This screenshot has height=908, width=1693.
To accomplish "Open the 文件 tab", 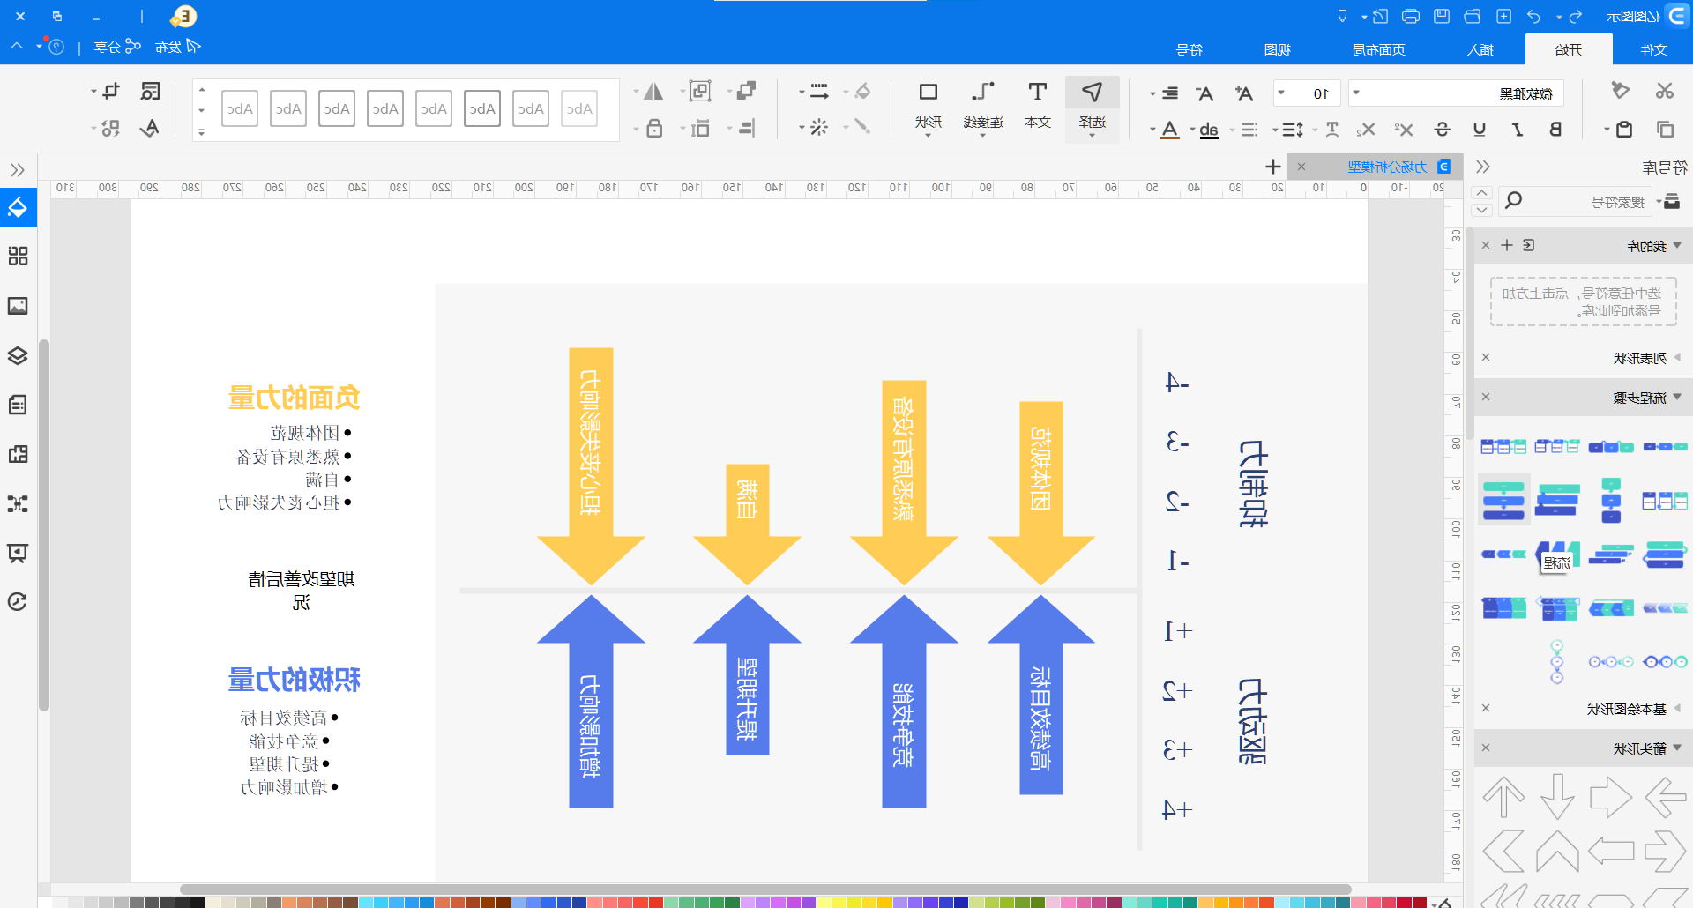I will (1653, 50).
